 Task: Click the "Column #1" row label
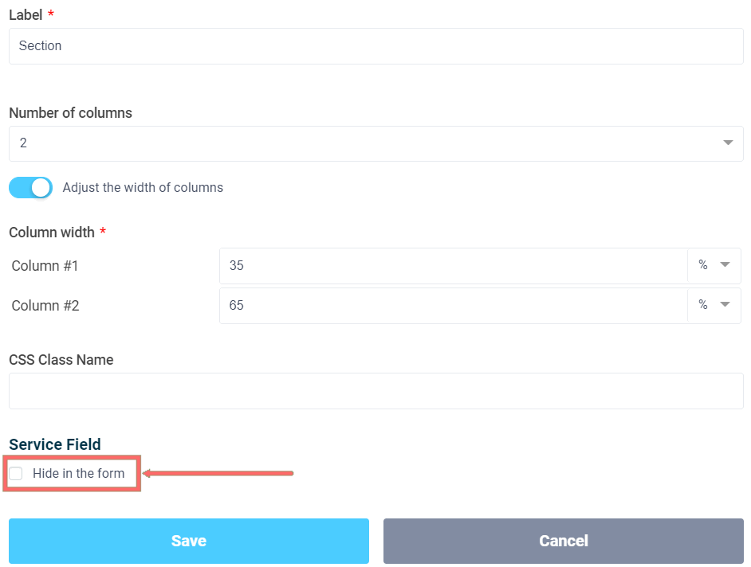[45, 266]
